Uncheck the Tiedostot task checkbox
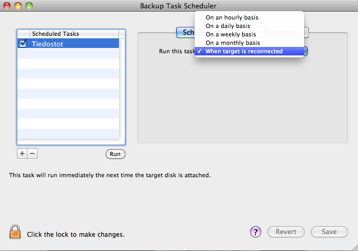The height and width of the screenshot is (251, 358). point(23,44)
